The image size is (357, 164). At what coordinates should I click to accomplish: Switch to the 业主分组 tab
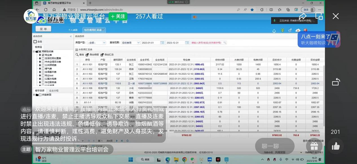point(54,90)
